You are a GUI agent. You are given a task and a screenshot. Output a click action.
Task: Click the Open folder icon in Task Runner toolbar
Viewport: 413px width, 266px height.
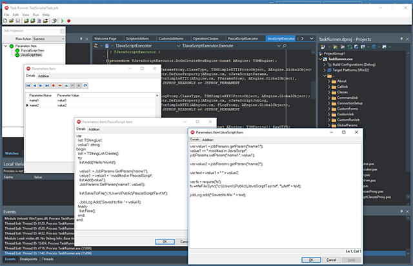(x=12, y=21)
